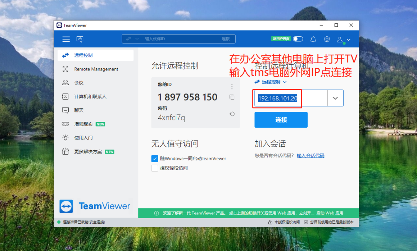The height and width of the screenshot is (251, 417).
Task: Open settings gear icon
Action: click(327, 39)
